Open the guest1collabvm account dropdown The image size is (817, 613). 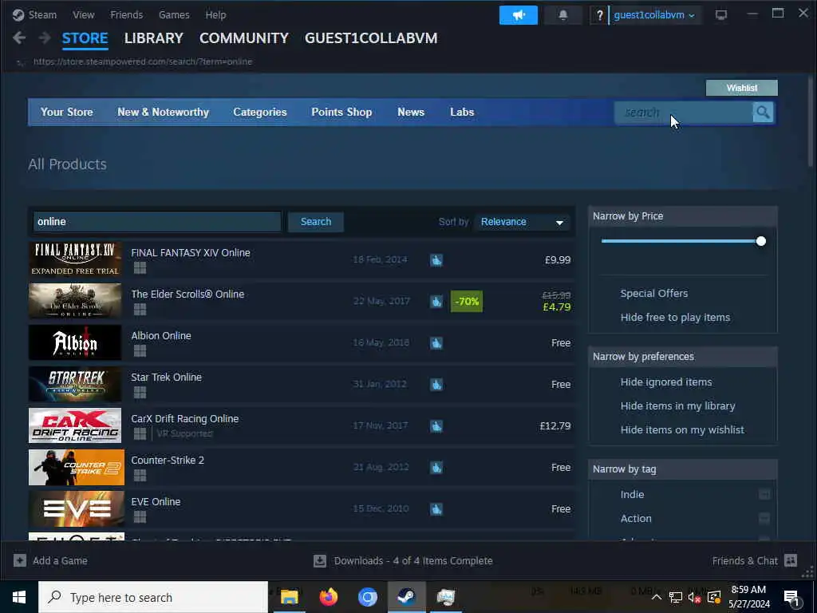coord(654,15)
